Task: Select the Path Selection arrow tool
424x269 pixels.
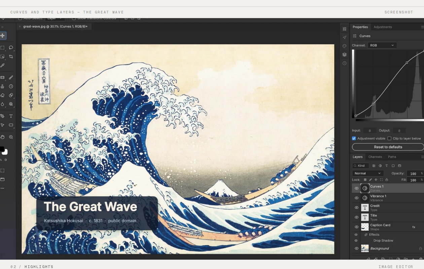Action: [x=2, y=125]
